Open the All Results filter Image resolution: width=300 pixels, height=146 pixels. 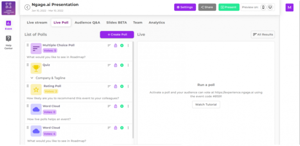[x=263, y=35]
